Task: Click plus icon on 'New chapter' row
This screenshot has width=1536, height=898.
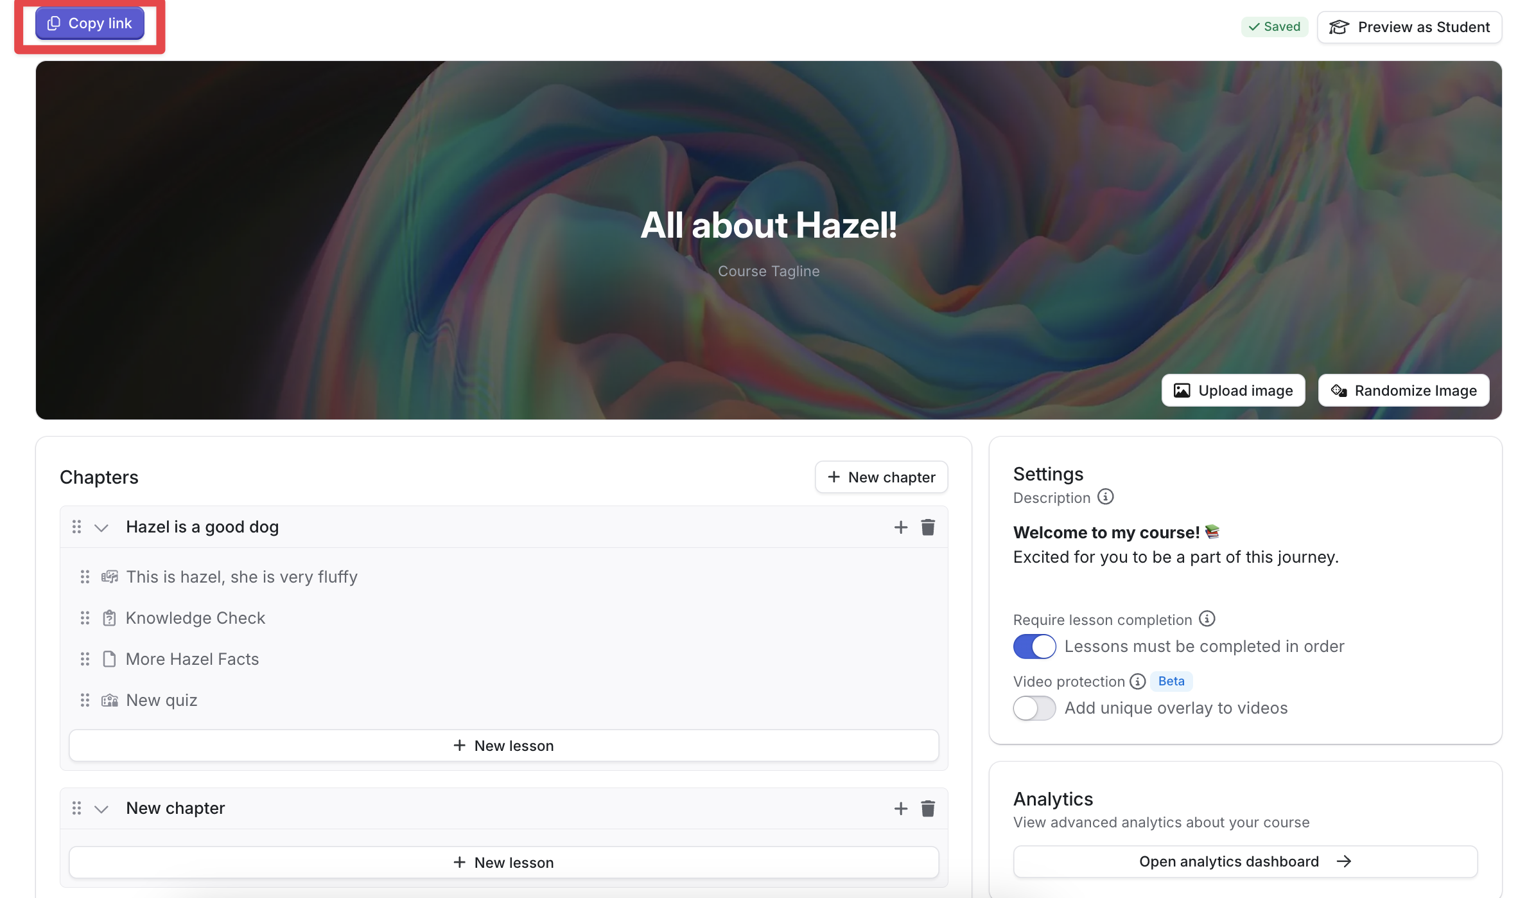Action: tap(900, 808)
